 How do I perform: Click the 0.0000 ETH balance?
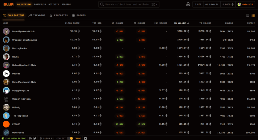point(228,5)
